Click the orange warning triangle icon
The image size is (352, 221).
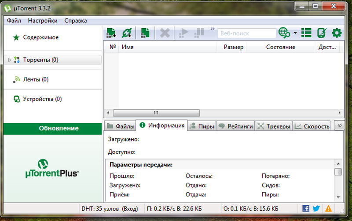[x=328, y=208]
